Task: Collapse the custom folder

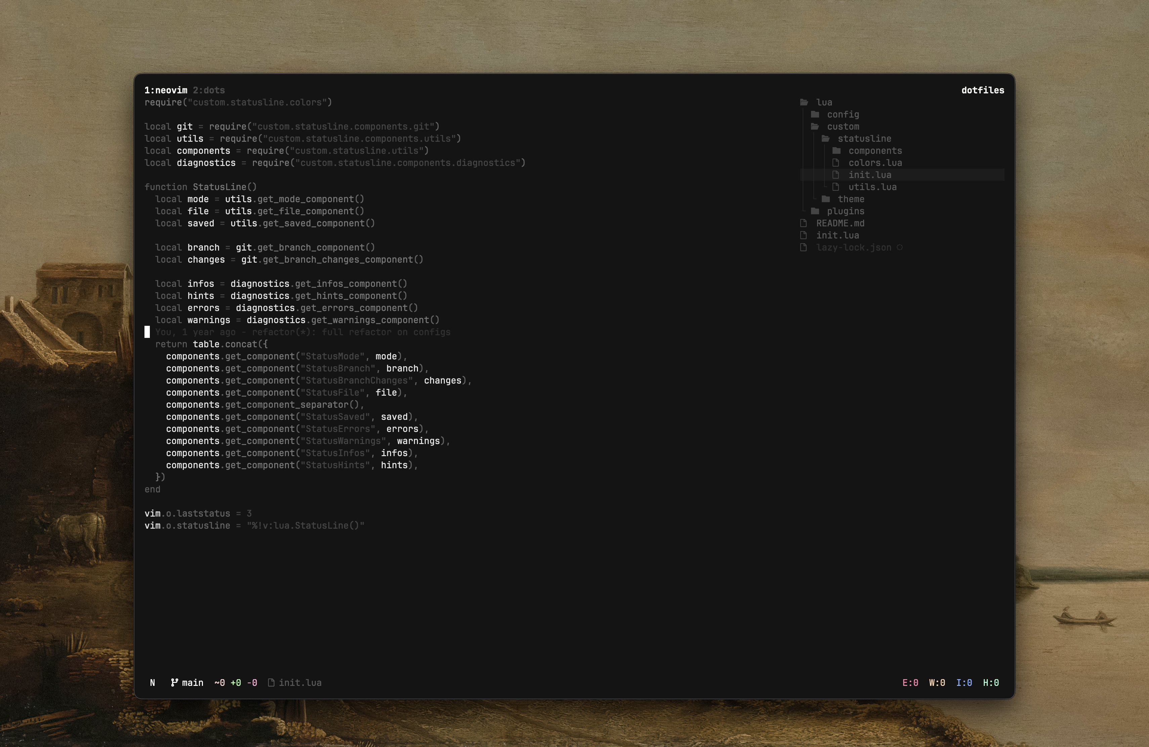Action: tap(843, 126)
